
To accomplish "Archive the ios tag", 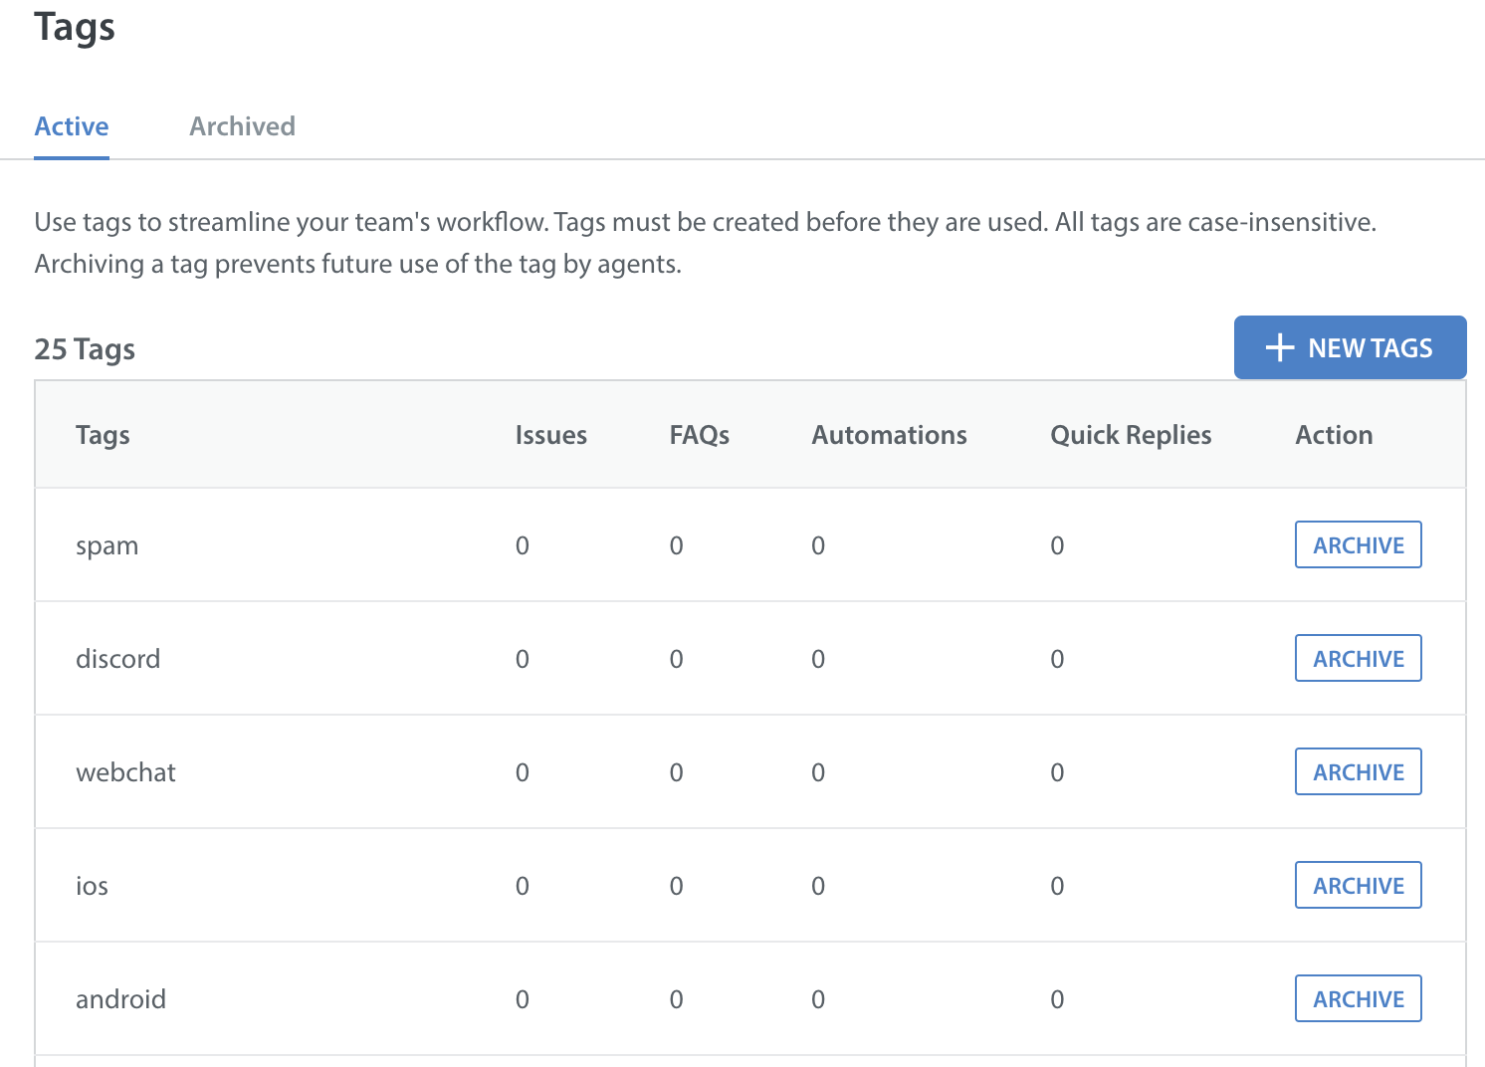I will (1358, 885).
